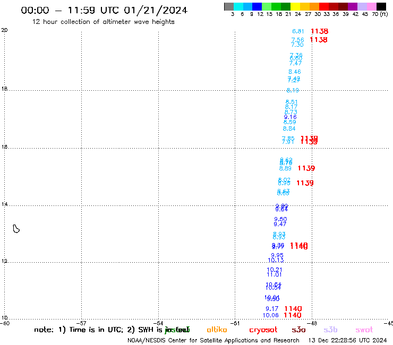Select the 'swot' satellite label
Viewport: 393px width, 345px height.
(x=364, y=330)
